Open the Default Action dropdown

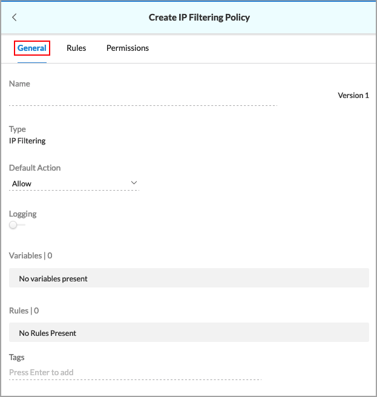(74, 183)
